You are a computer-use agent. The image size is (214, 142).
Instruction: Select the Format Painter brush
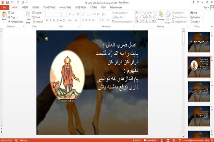[x=9, y=22]
